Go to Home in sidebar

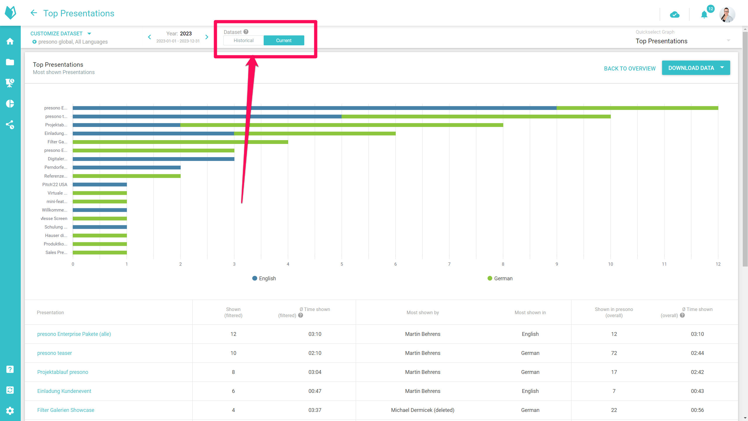point(10,41)
